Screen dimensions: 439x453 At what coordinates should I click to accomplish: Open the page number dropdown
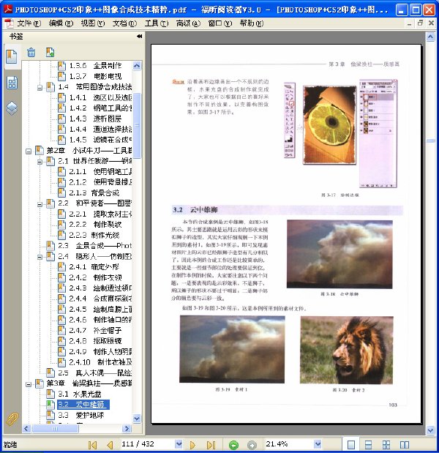click(x=179, y=444)
